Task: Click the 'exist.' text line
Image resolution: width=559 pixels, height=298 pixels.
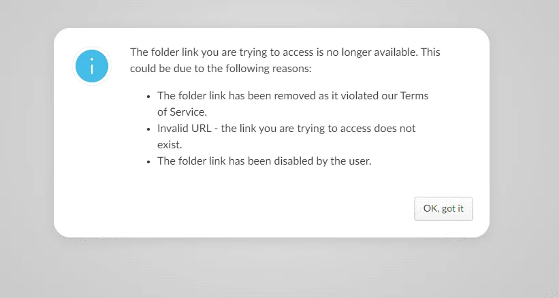Action: coord(170,145)
